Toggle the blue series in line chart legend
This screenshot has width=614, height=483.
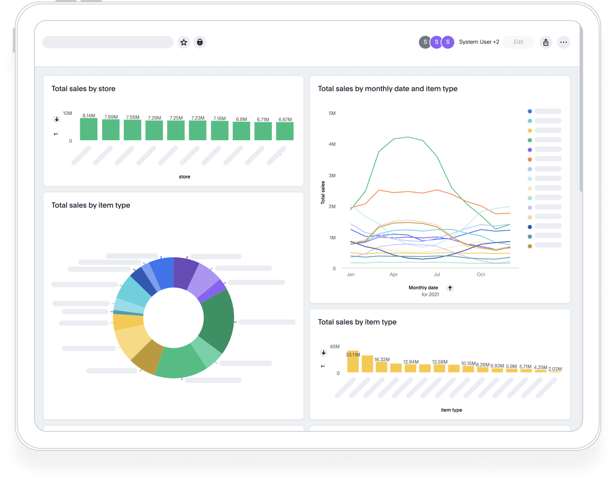tap(530, 111)
